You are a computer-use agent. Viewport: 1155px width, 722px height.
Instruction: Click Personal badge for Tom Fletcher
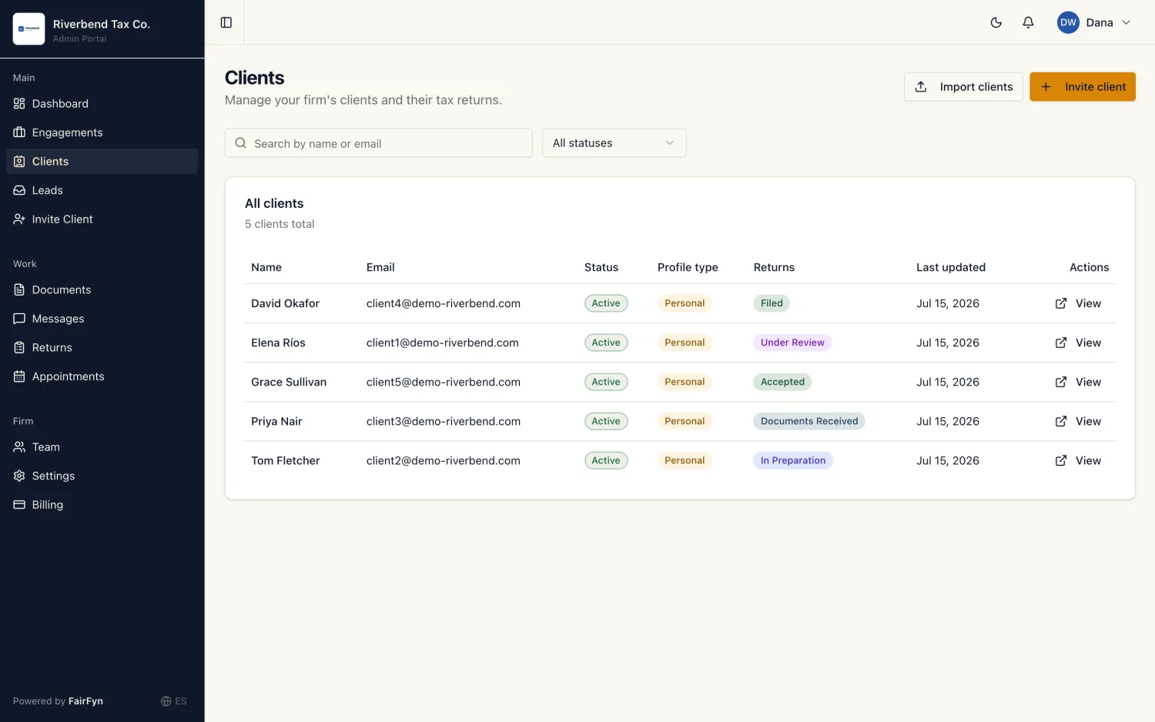click(x=685, y=460)
